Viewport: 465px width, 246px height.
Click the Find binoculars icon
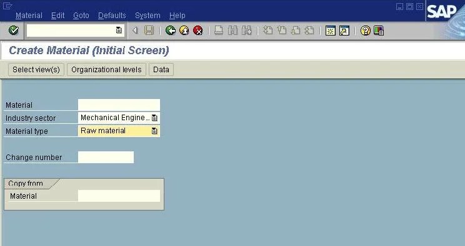coord(232,31)
